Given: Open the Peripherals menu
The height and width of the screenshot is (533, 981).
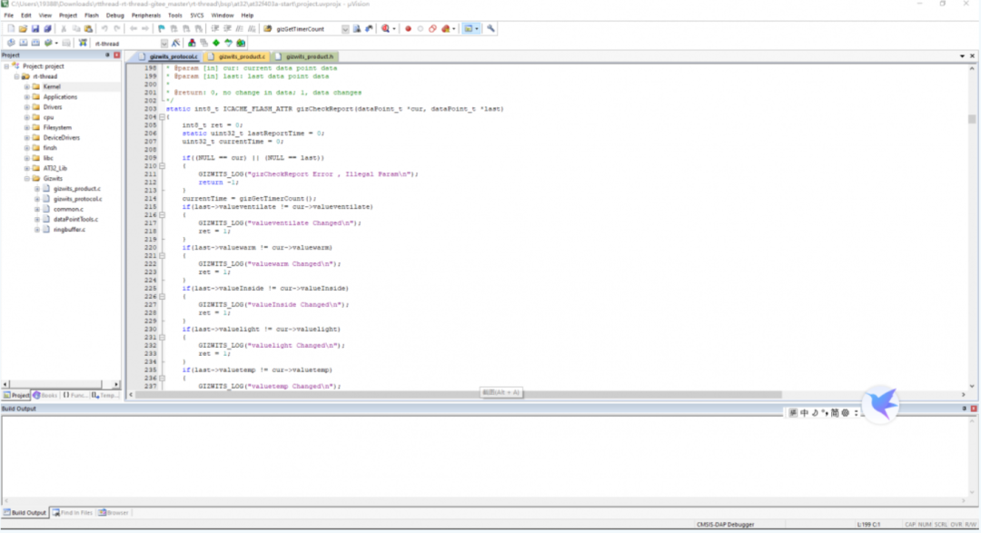Looking at the screenshot, I should coord(145,15).
